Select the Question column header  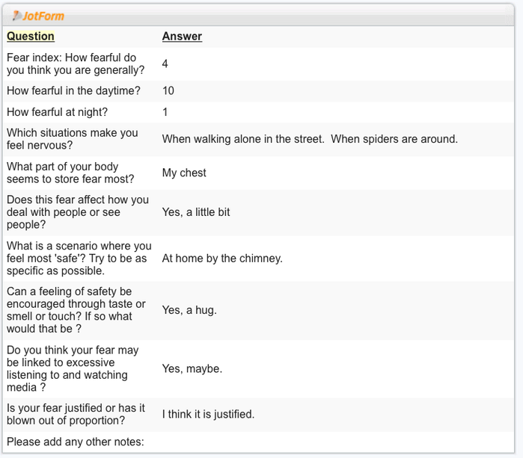pos(31,36)
